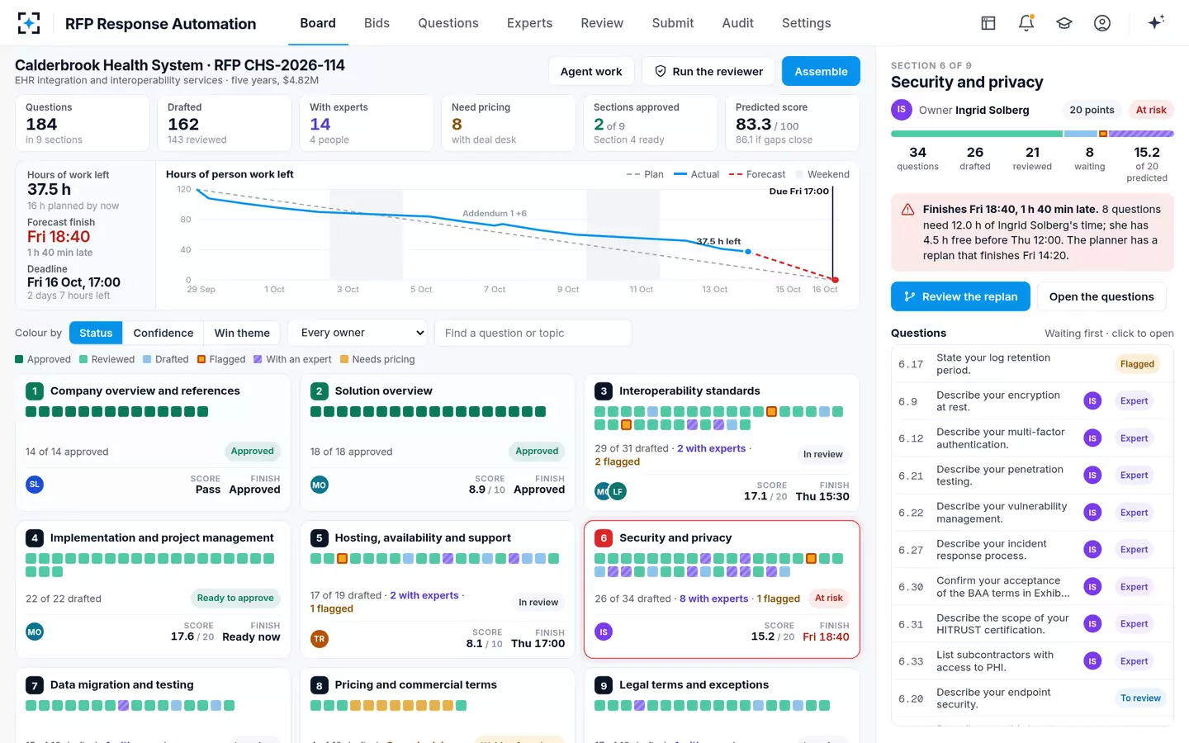Click the section progress bar in side panel

(x=1032, y=134)
